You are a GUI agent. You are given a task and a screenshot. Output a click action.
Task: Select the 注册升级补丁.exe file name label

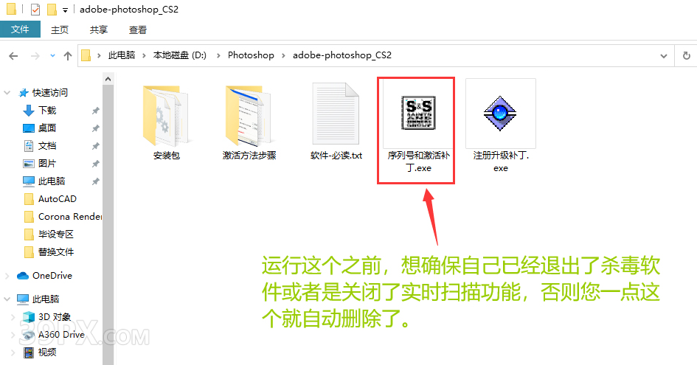coord(501,161)
